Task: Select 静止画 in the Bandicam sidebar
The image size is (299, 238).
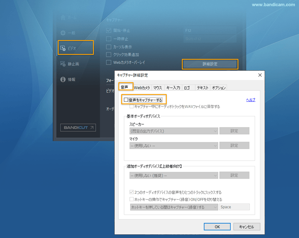Action: pyautogui.click(x=70, y=64)
